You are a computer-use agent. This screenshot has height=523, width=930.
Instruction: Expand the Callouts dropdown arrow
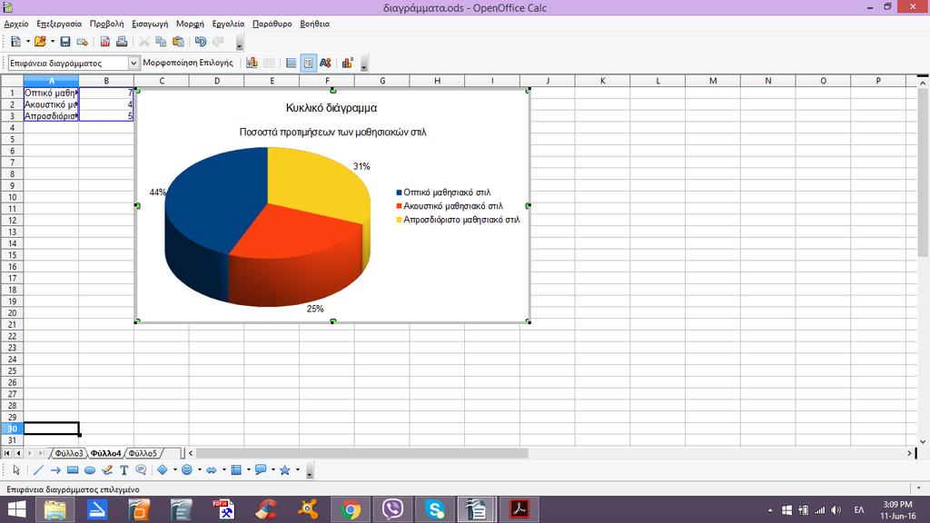pyautogui.click(x=272, y=470)
